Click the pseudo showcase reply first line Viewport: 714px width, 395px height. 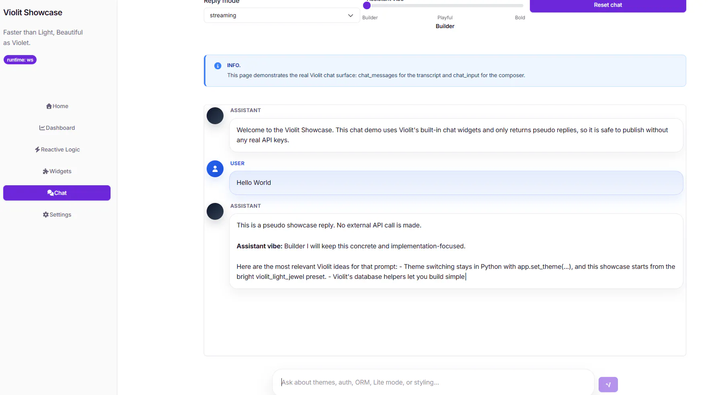point(329,225)
